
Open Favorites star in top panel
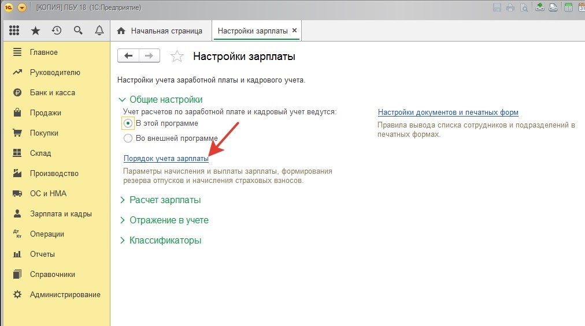[x=35, y=31]
